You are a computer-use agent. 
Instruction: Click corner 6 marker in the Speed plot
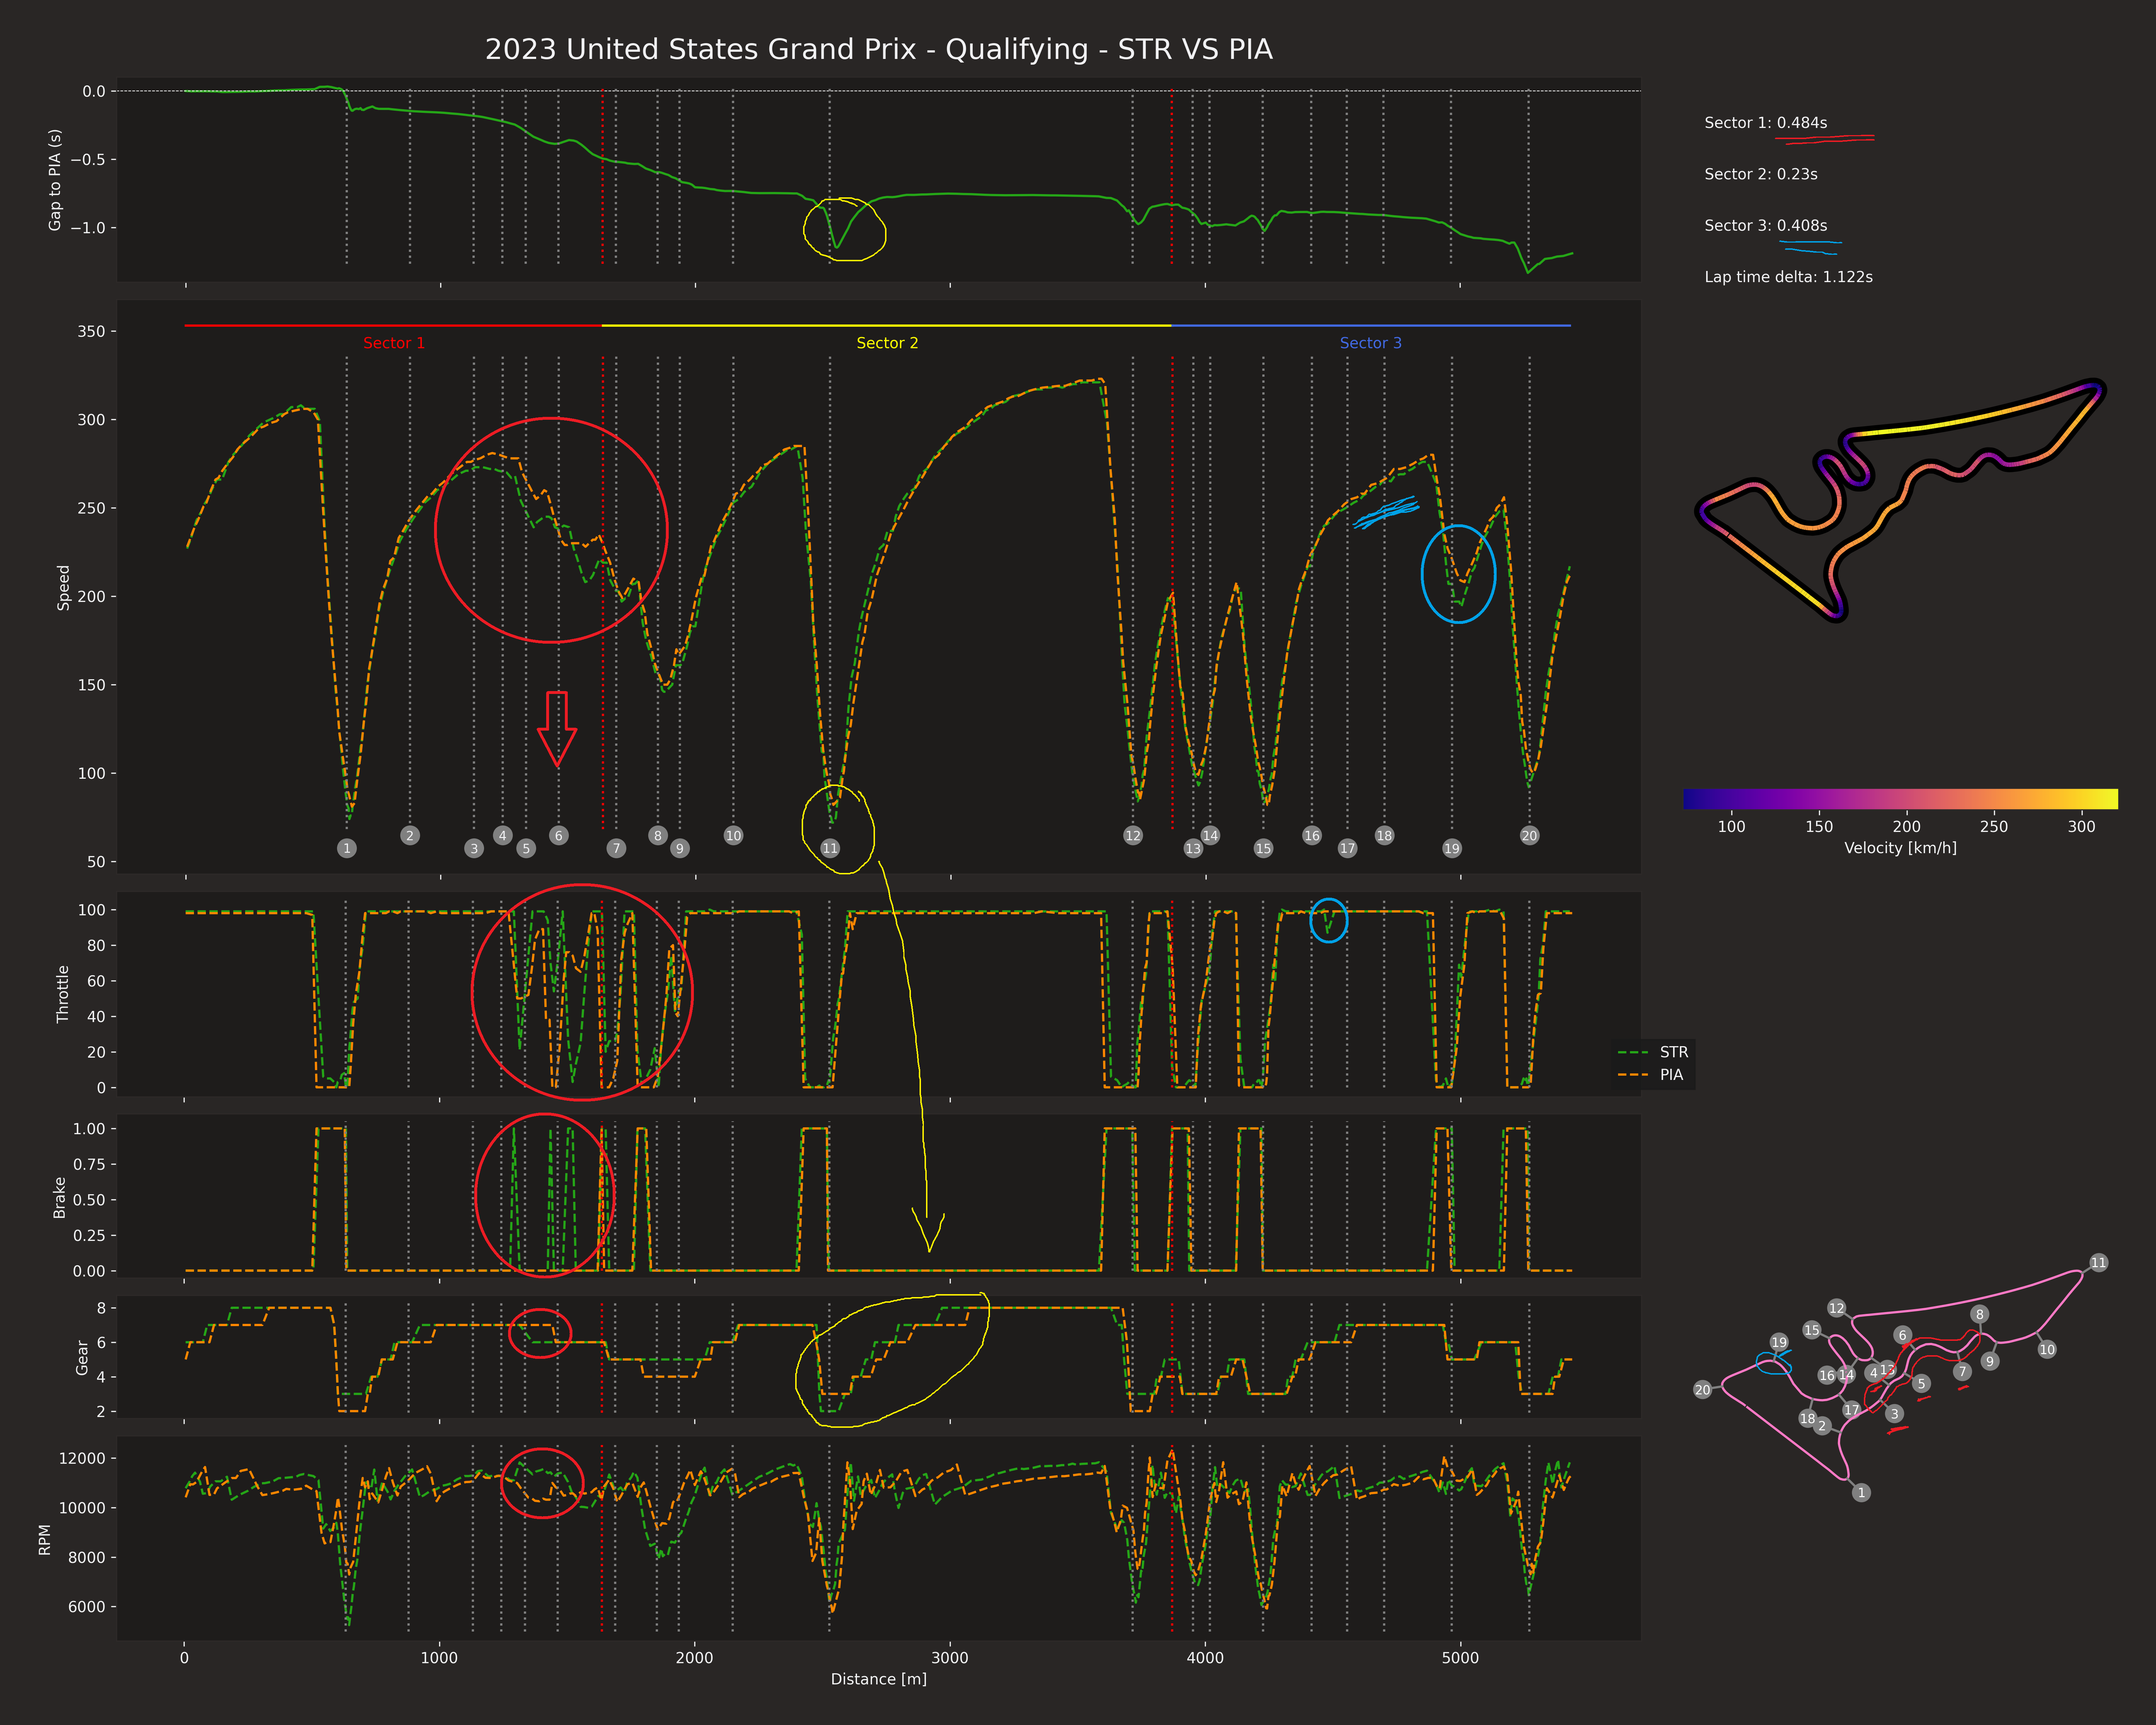[x=559, y=835]
